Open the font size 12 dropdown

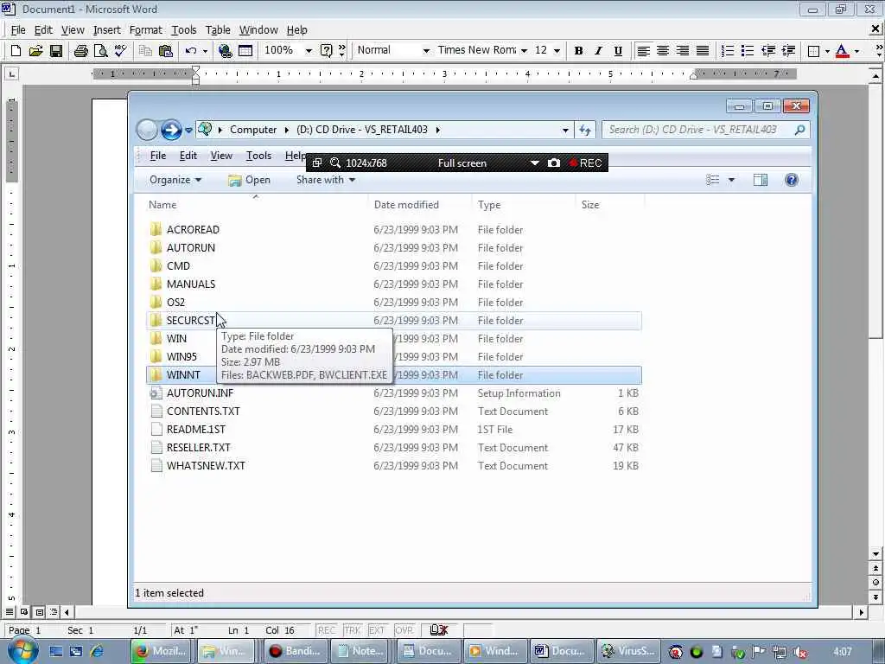coord(557,51)
